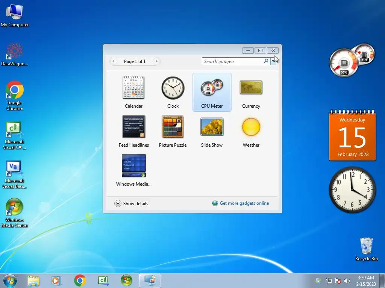Select Windows Media Center desktop shortcut
This screenshot has width=385, height=288.
pos(15,213)
